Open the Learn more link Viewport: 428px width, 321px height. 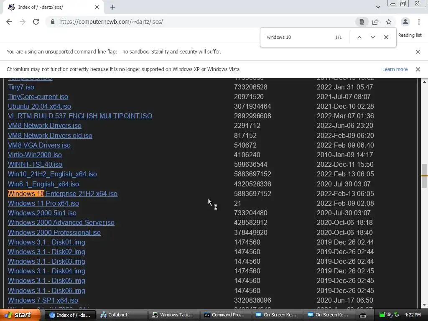pos(395,69)
